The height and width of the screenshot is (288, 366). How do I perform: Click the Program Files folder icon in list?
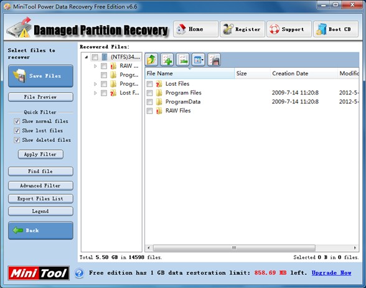(x=159, y=93)
